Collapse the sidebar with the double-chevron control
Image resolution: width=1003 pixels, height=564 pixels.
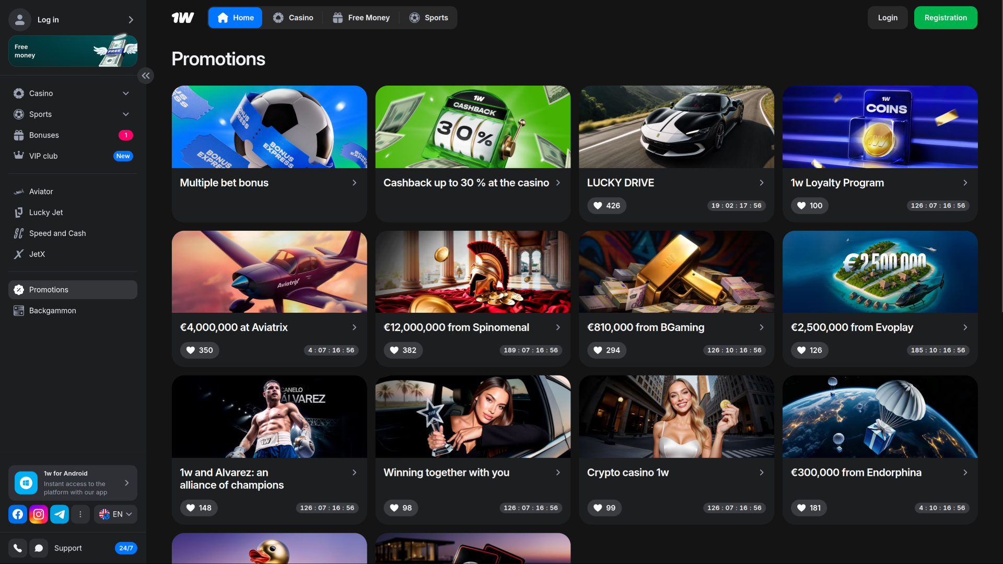tap(146, 75)
